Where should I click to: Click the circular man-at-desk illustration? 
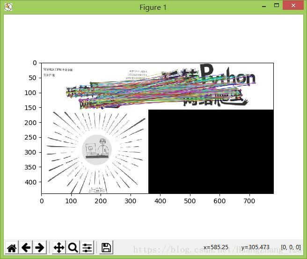tap(96, 149)
